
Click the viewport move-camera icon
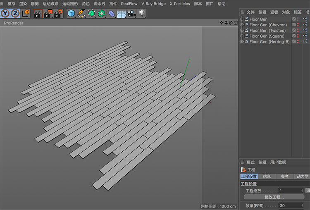(x=222, y=23)
